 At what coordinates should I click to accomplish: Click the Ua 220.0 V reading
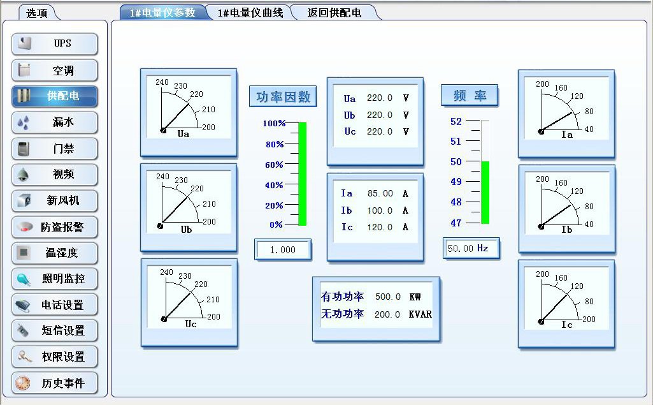376,98
